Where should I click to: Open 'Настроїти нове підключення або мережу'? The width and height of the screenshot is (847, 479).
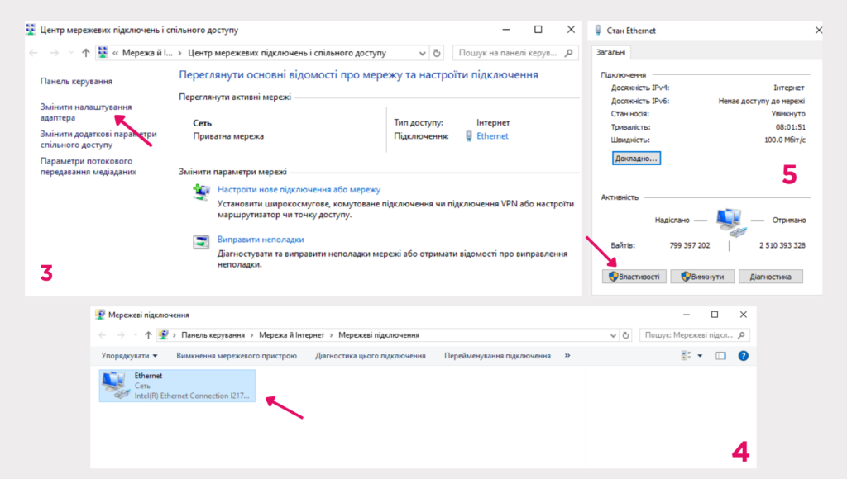pos(299,189)
